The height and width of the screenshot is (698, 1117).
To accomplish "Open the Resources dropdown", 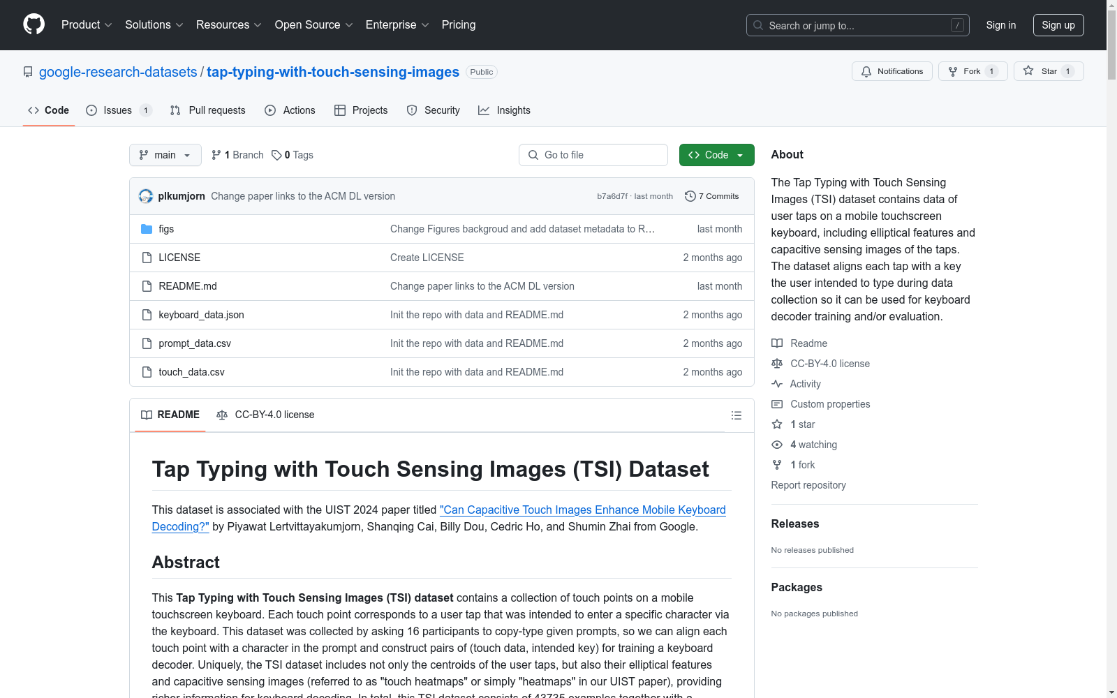I will (x=229, y=25).
